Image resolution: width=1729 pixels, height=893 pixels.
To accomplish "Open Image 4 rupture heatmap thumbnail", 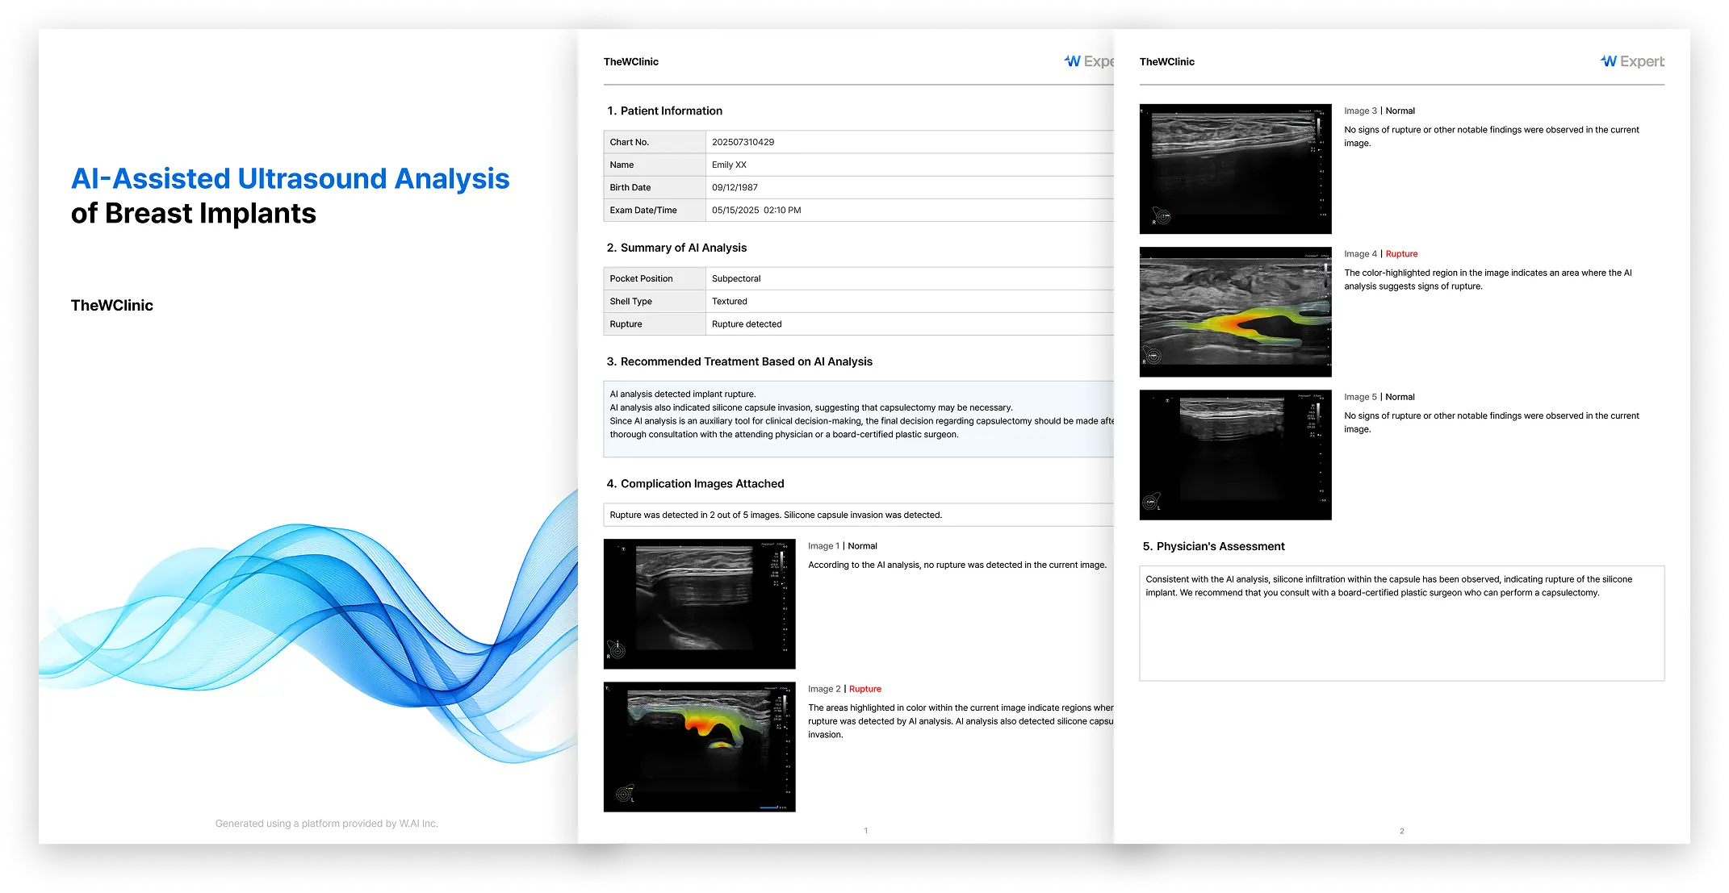I will [x=1235, y=311].
